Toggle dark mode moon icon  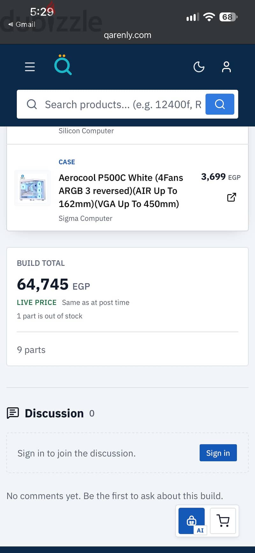[x=199, y=67]
